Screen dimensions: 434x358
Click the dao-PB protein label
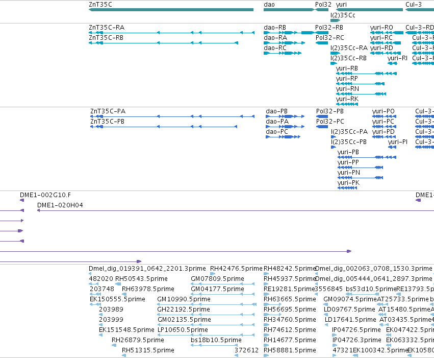point(276,111)
